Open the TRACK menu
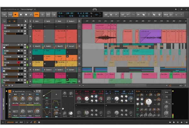 (x=166, y=15)
